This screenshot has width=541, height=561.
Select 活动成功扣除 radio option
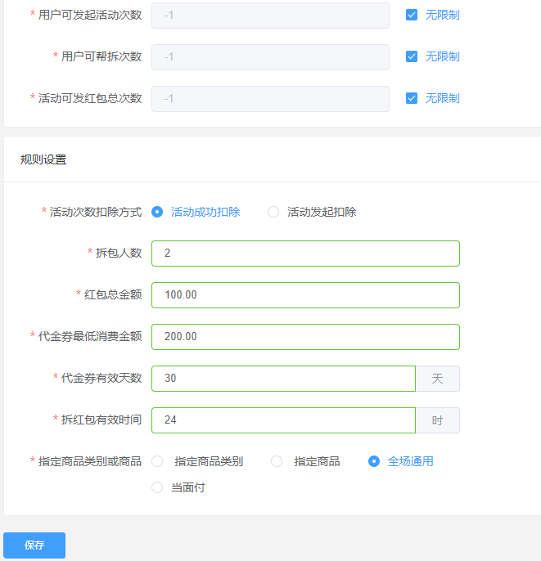coord(157,212)
